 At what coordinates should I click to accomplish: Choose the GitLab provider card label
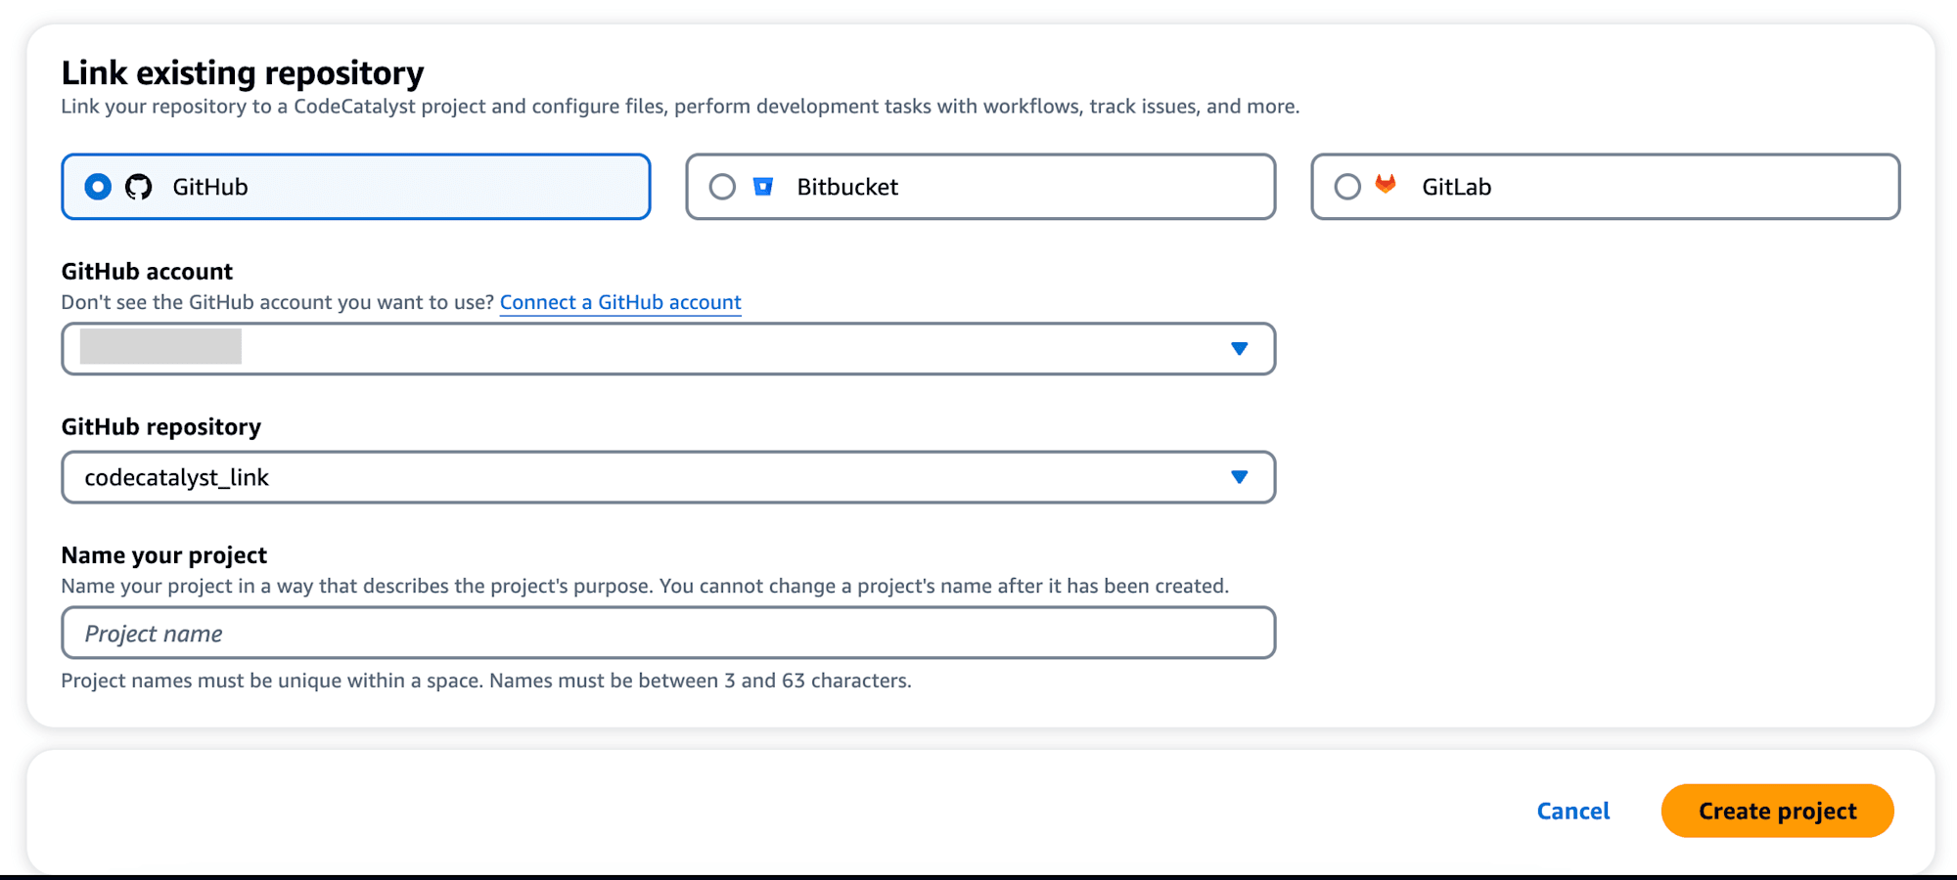pos(1456,187)
